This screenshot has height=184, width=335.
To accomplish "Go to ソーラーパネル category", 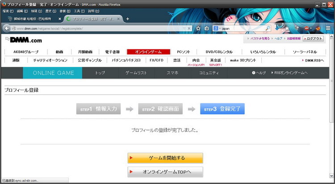I will click(x=305, y=52).
